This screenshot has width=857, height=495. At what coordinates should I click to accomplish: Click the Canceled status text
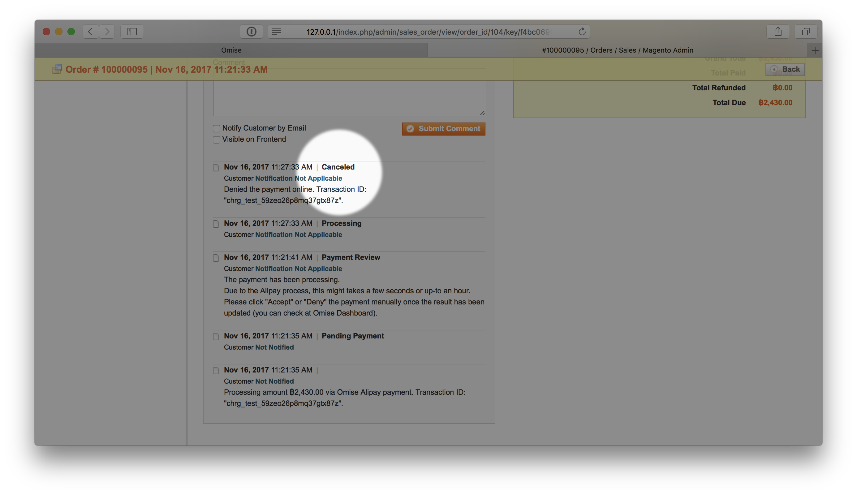tap(338, 167)
